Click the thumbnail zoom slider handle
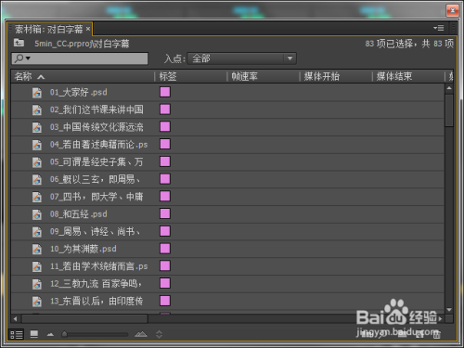 [x=64, y=334]
